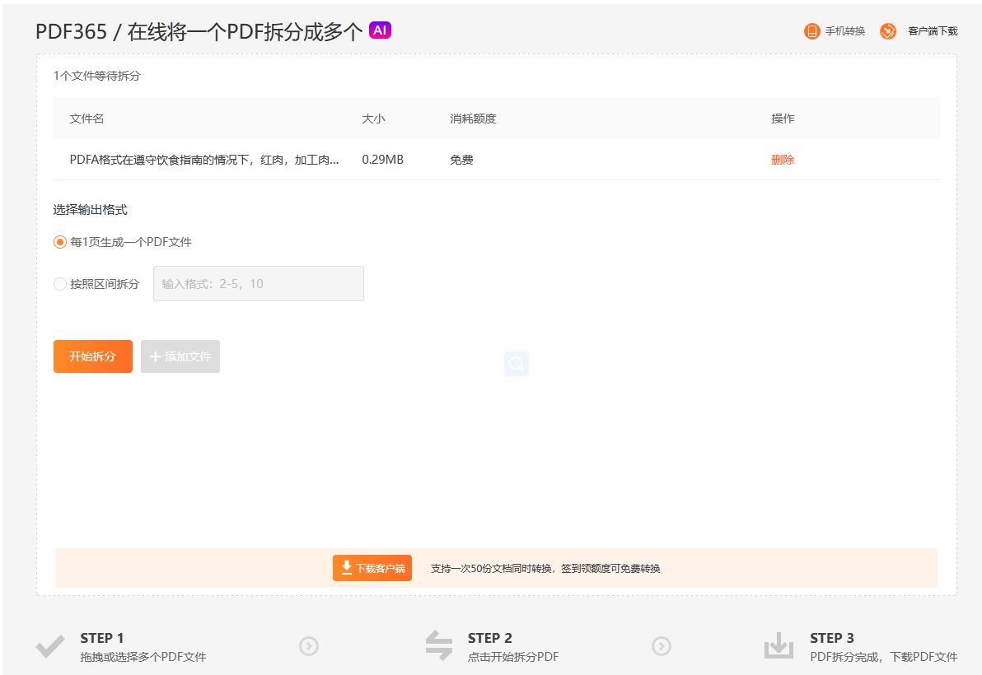Click the file name starting with PDFA格式

coord(204,160)
